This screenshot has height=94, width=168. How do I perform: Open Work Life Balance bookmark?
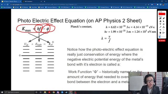[x=6, y=7]
